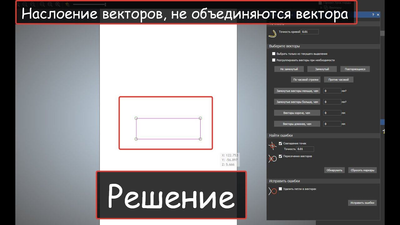Screen dimensions: 400x225
Task: Click the По часовой стрелке button
Action: pyautogui.click(x=306, y=80)
